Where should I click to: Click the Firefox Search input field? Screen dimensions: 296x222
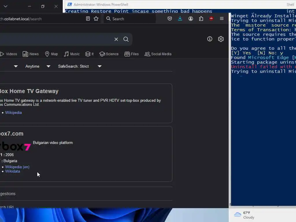click(130, 19)
